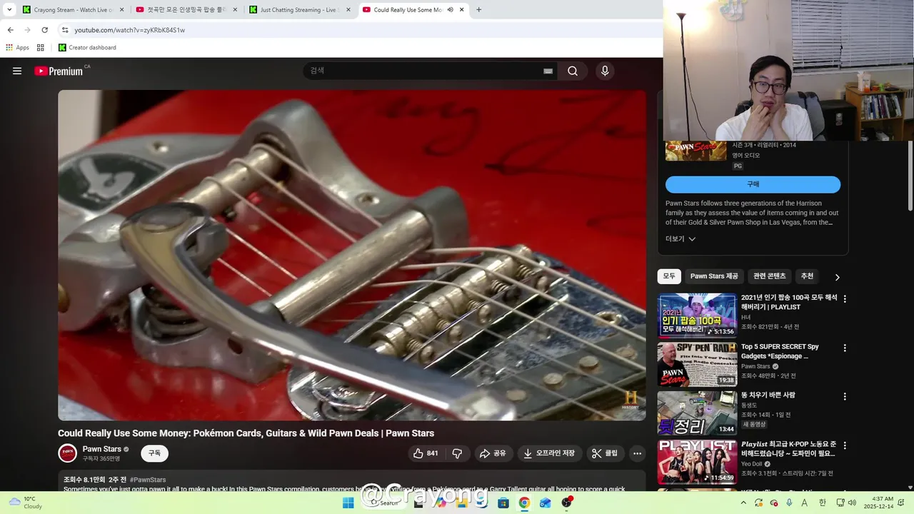View site information icon in address bar
This screenshot has height=514, width=914.
point(65,30)
